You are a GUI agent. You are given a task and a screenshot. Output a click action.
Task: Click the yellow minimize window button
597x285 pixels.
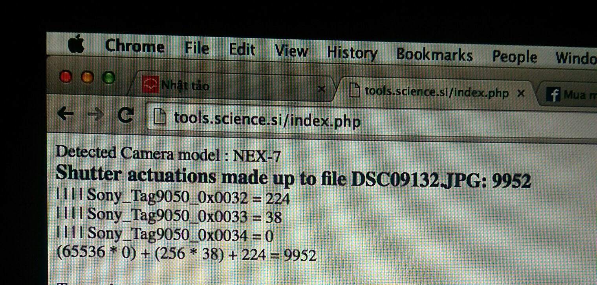[87, 77]
